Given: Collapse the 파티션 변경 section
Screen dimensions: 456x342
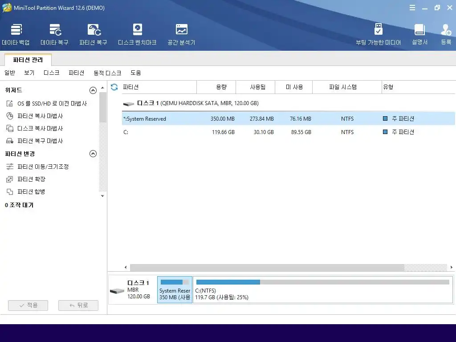Looking at the screenshot, I should [x=93, y=154].
